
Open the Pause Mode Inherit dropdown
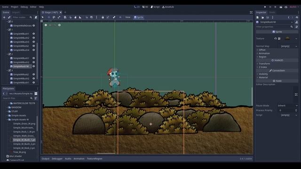[287, 106]
